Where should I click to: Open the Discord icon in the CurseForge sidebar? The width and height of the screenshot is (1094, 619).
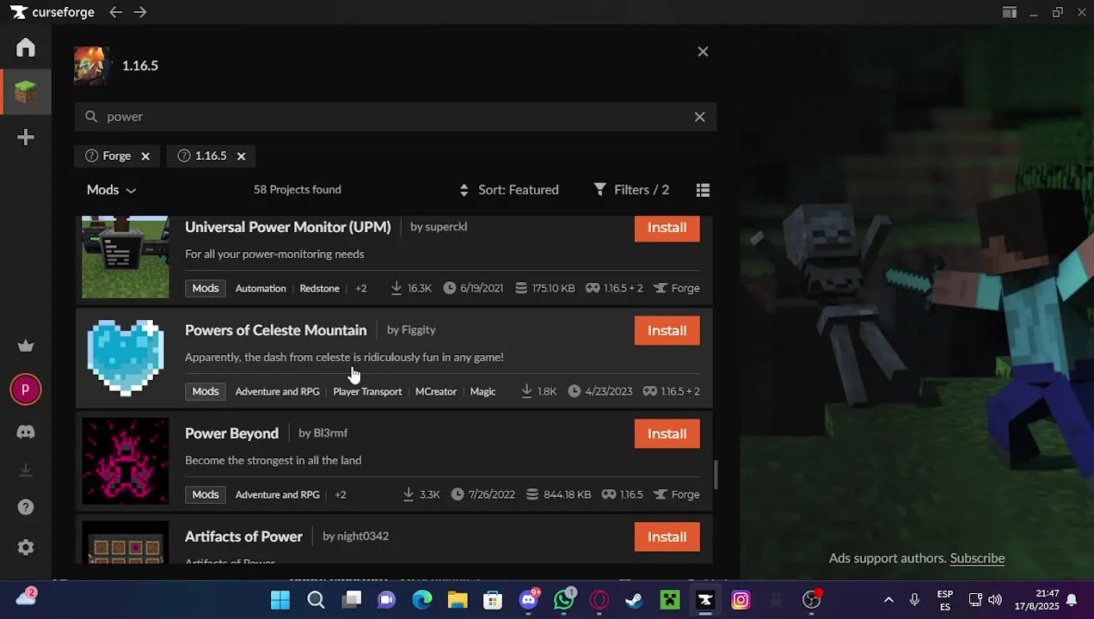click(x=26, y=432)
